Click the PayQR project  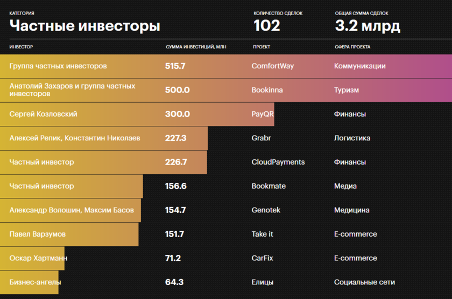click(x=263, y=114)
